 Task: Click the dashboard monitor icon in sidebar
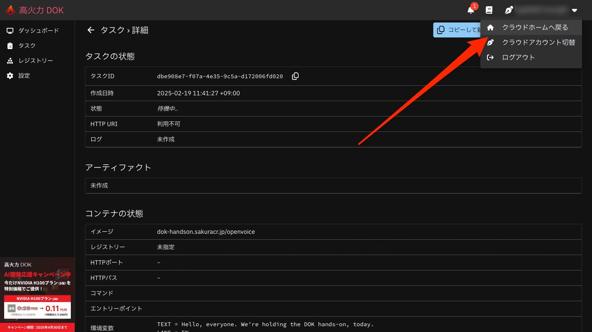(x=10, y=31)
